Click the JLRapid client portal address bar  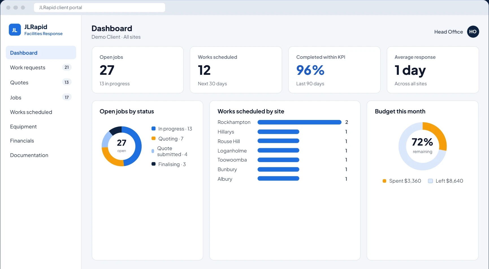(x=99, y=8)
